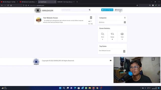Click the post author avatar
Image resolution: width=161 pixels, height=90 pixels.
[39, 20]
